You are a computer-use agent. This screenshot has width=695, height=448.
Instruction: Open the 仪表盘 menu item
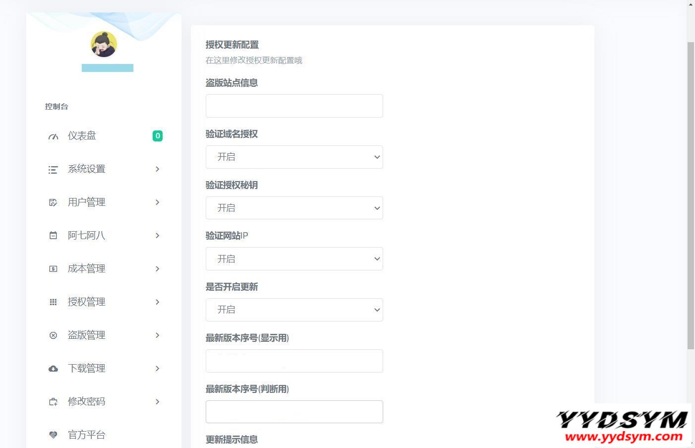[x=82, y=136]
